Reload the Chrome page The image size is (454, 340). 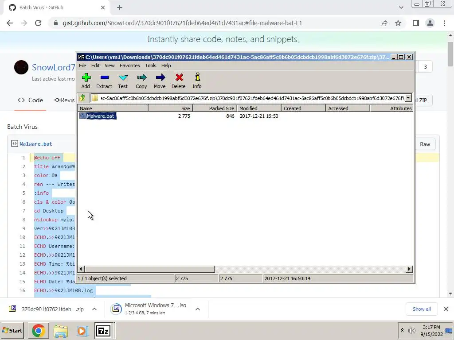[38, 23]
